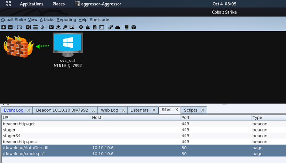Open the book help icon in the toolbar
286x163 pixels.
(127, 27)
